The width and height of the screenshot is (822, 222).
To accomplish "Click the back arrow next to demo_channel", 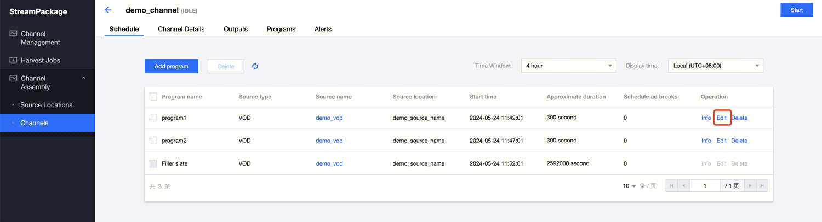I will click(108, 10).
